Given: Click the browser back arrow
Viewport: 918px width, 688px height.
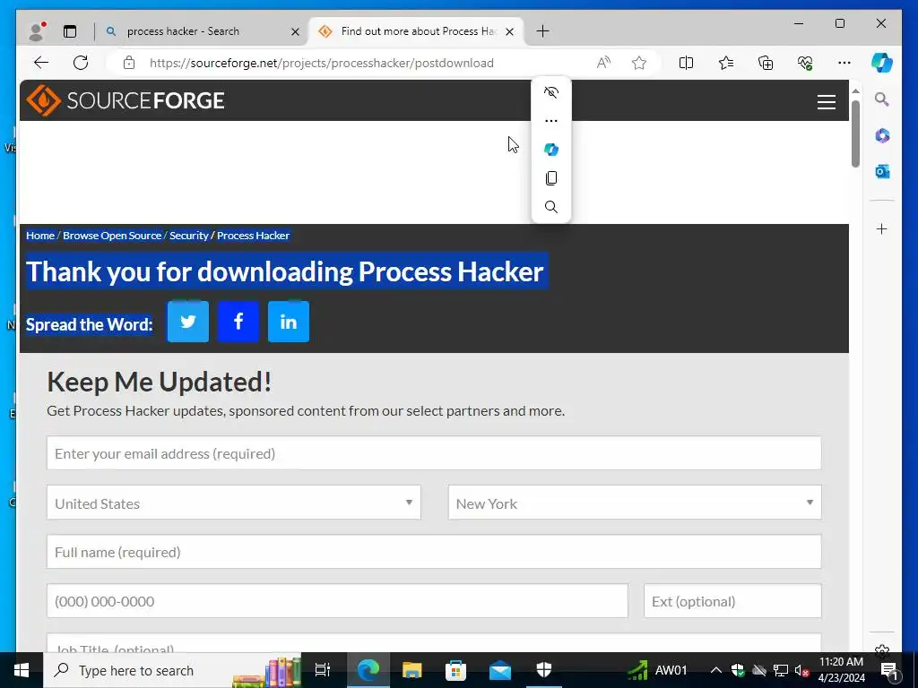Looking at the screenshot, I should 41,63.
